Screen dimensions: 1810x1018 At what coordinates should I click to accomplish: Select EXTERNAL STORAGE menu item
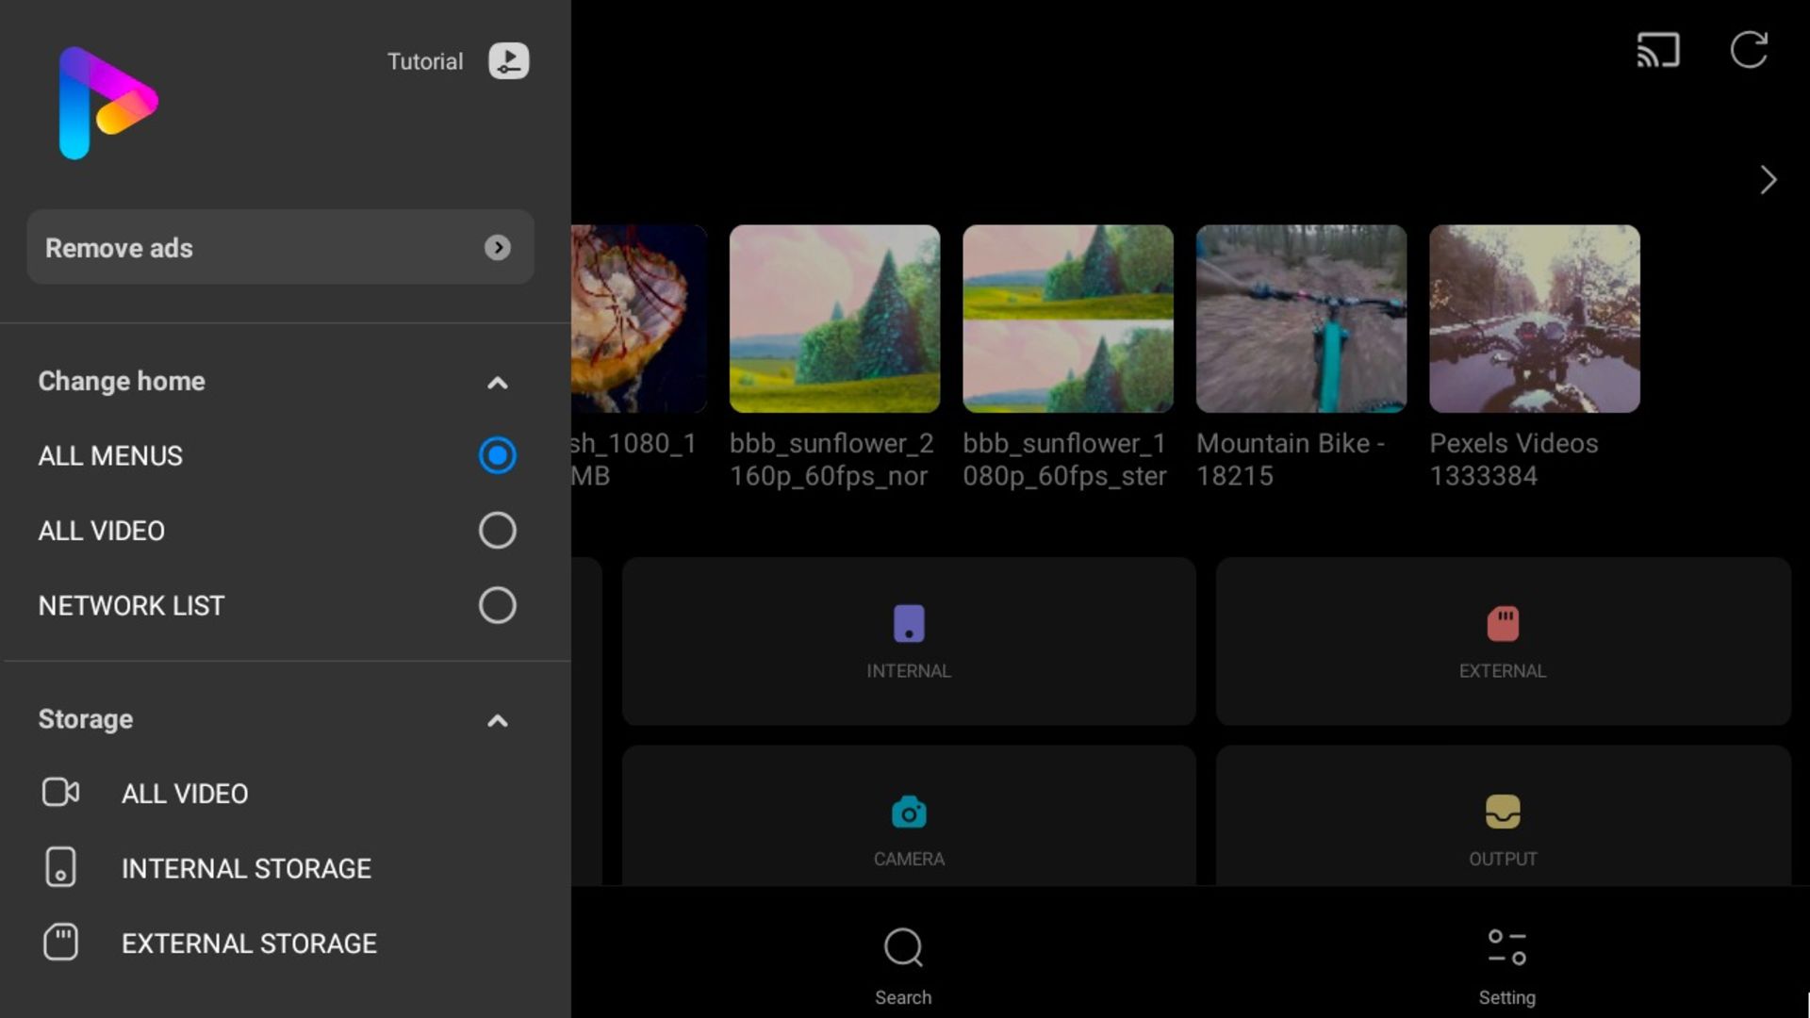[x=249, y=943]
